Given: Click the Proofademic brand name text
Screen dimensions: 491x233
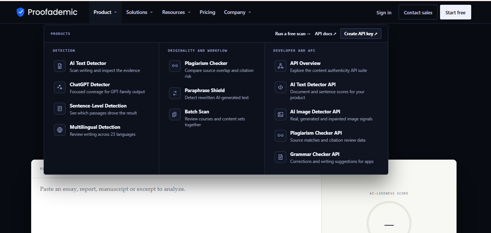Looking at the screenshot, I should [52, 12].
